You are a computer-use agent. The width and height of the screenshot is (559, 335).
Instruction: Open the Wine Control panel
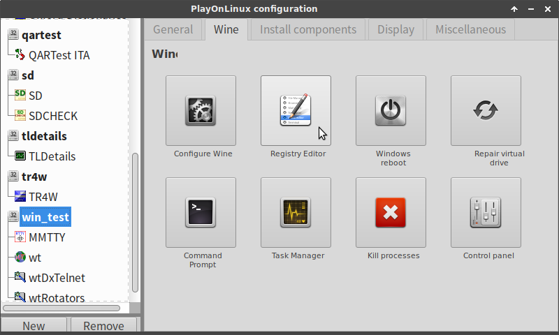pos(486,213)
